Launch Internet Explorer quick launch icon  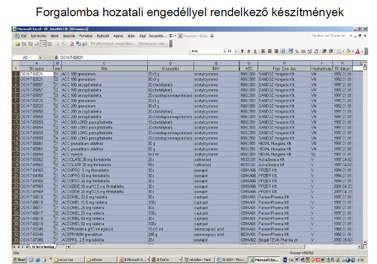[38, 260]
